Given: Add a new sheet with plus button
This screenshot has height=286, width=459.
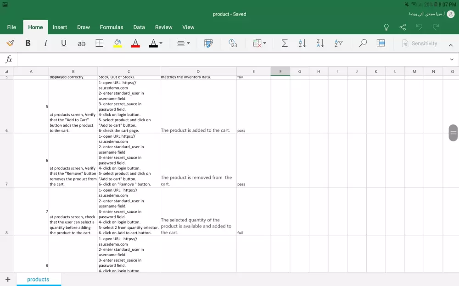Looking at the screenshot, I should point(8,279).
